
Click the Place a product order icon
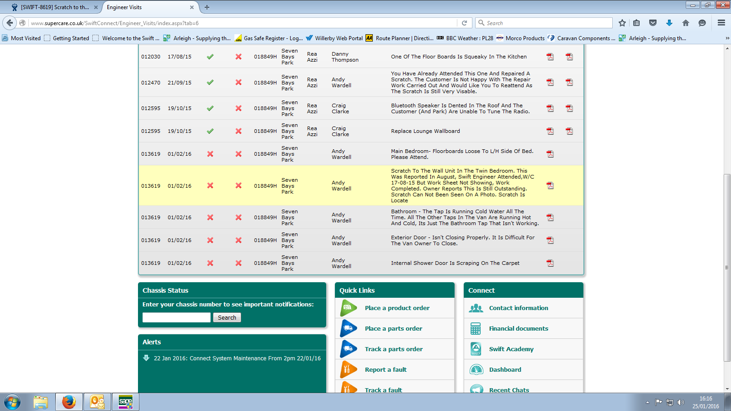[x=349, y=308]
